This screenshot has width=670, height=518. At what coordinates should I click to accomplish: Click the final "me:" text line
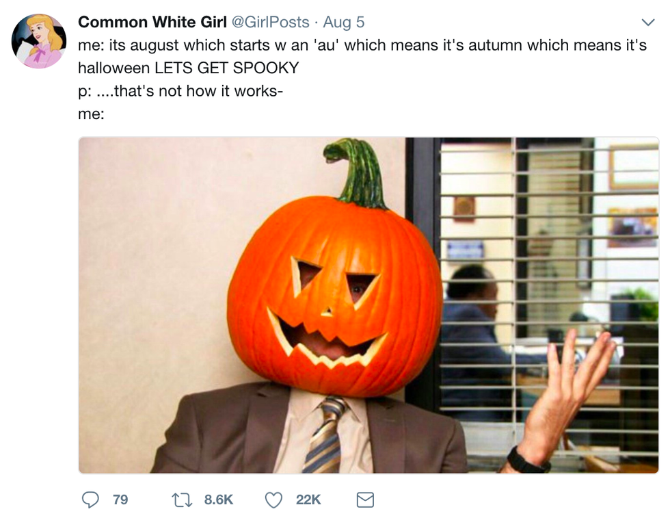(91, 114)
